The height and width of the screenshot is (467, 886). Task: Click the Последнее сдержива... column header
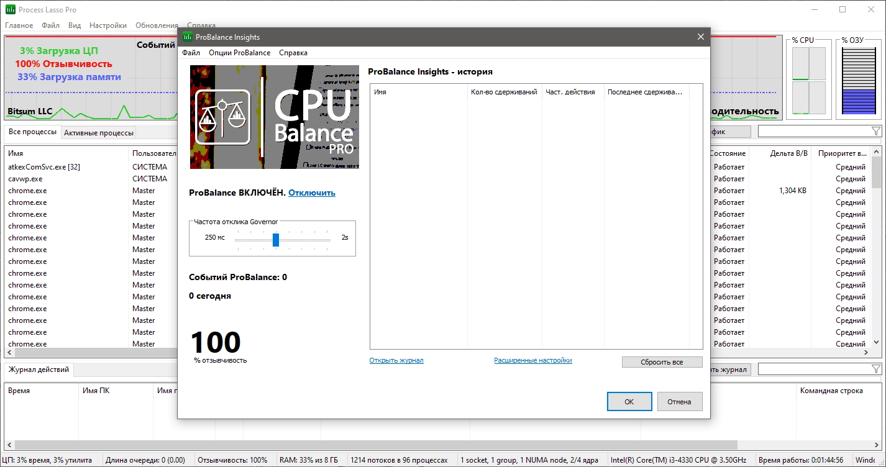coord(646,92)
